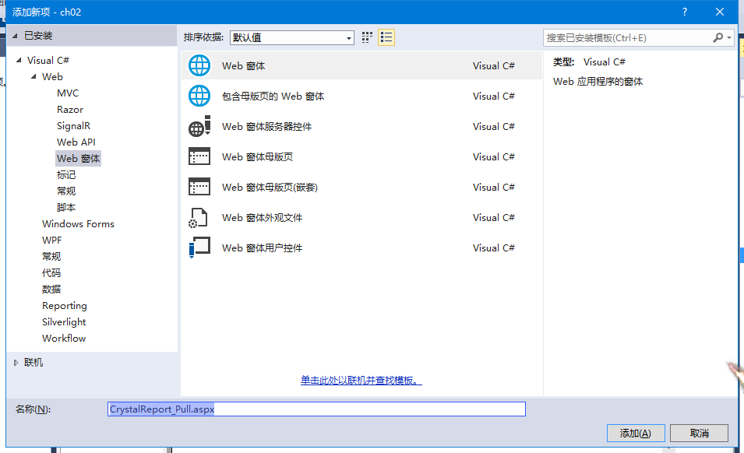Viewport: 744px width, 453px height.
Task: Switch to medium icons list view
Action: pos(386,37)
